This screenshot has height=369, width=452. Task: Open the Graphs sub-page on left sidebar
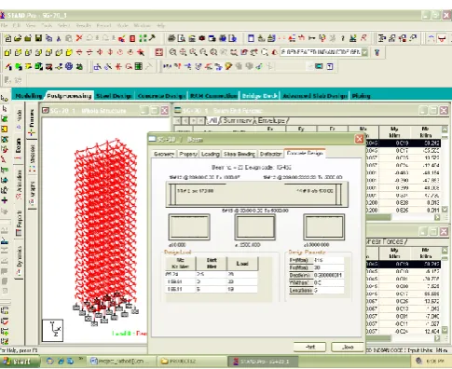pos(32,193)
